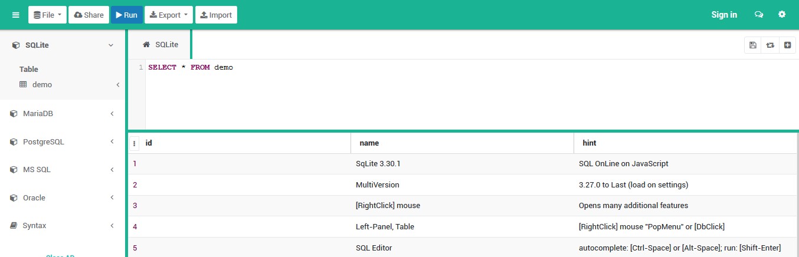Click the MariaDB sidebar label

[38, 113]
